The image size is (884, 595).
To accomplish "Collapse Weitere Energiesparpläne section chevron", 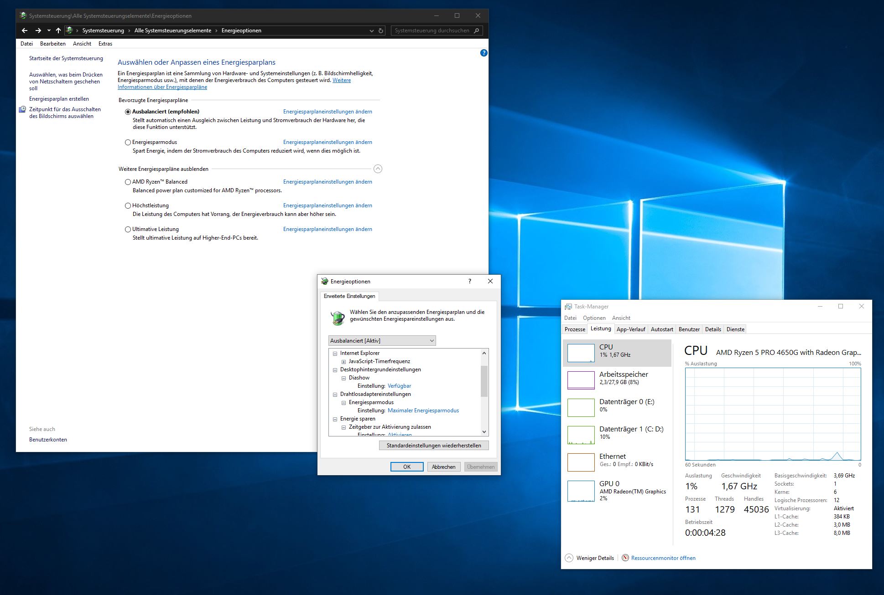I will (378, 169).
